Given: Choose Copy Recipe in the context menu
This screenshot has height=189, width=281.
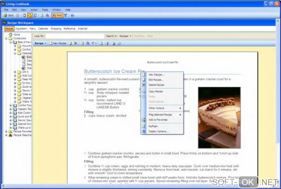Looking at the screenshot, I should click(162, 91).
